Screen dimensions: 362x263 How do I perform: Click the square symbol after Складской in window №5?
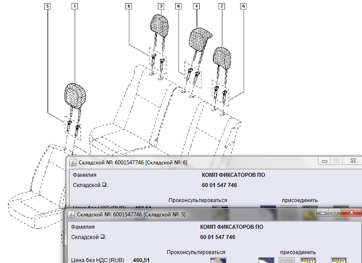pos(103,237)
